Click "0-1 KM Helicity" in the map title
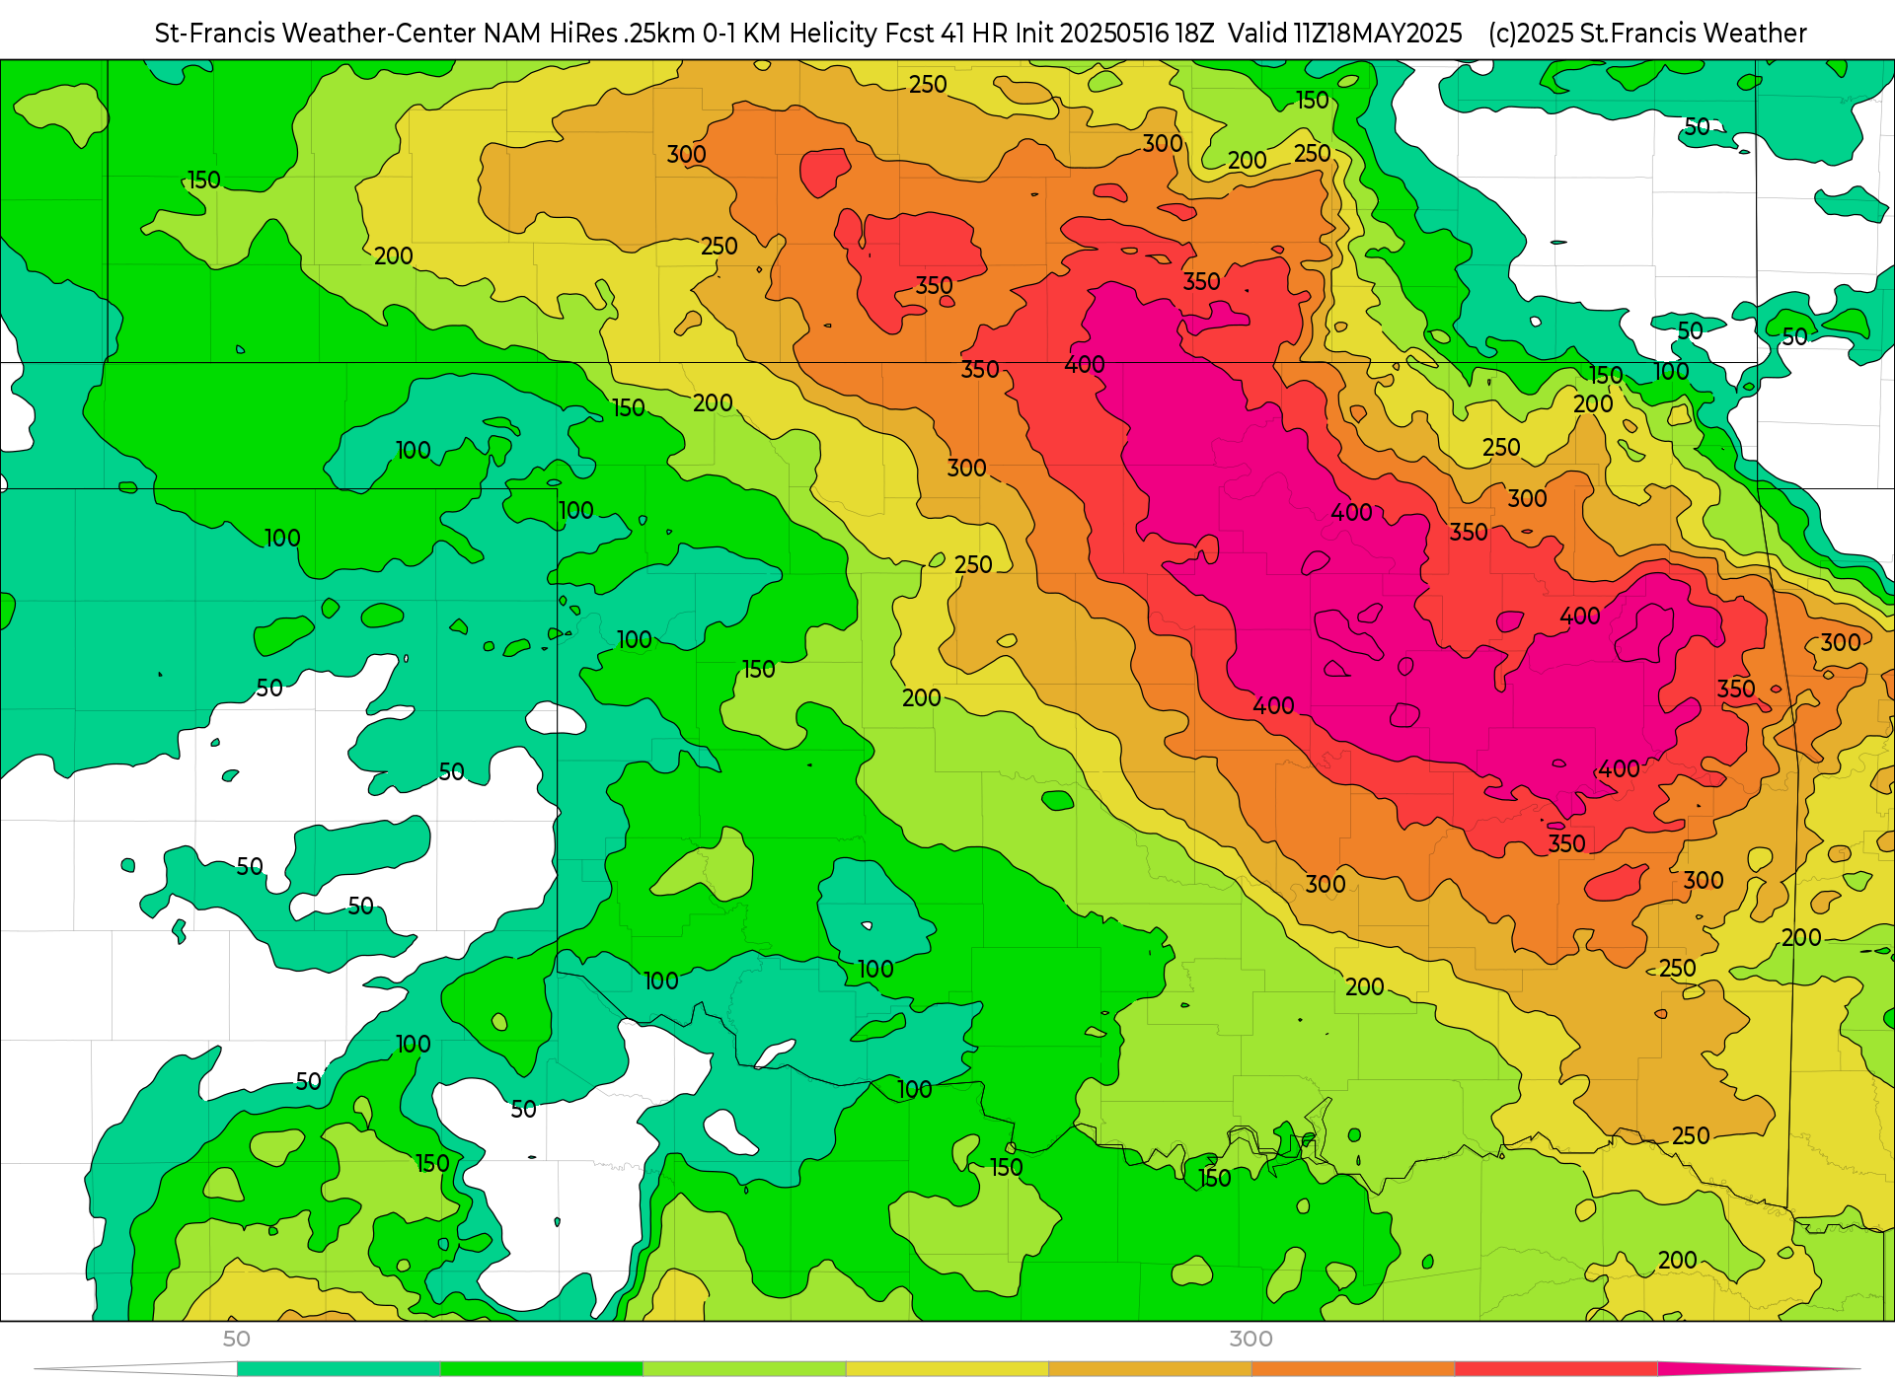The width and height of the screenshot is (1895, 1381). (x=790, y=34)
